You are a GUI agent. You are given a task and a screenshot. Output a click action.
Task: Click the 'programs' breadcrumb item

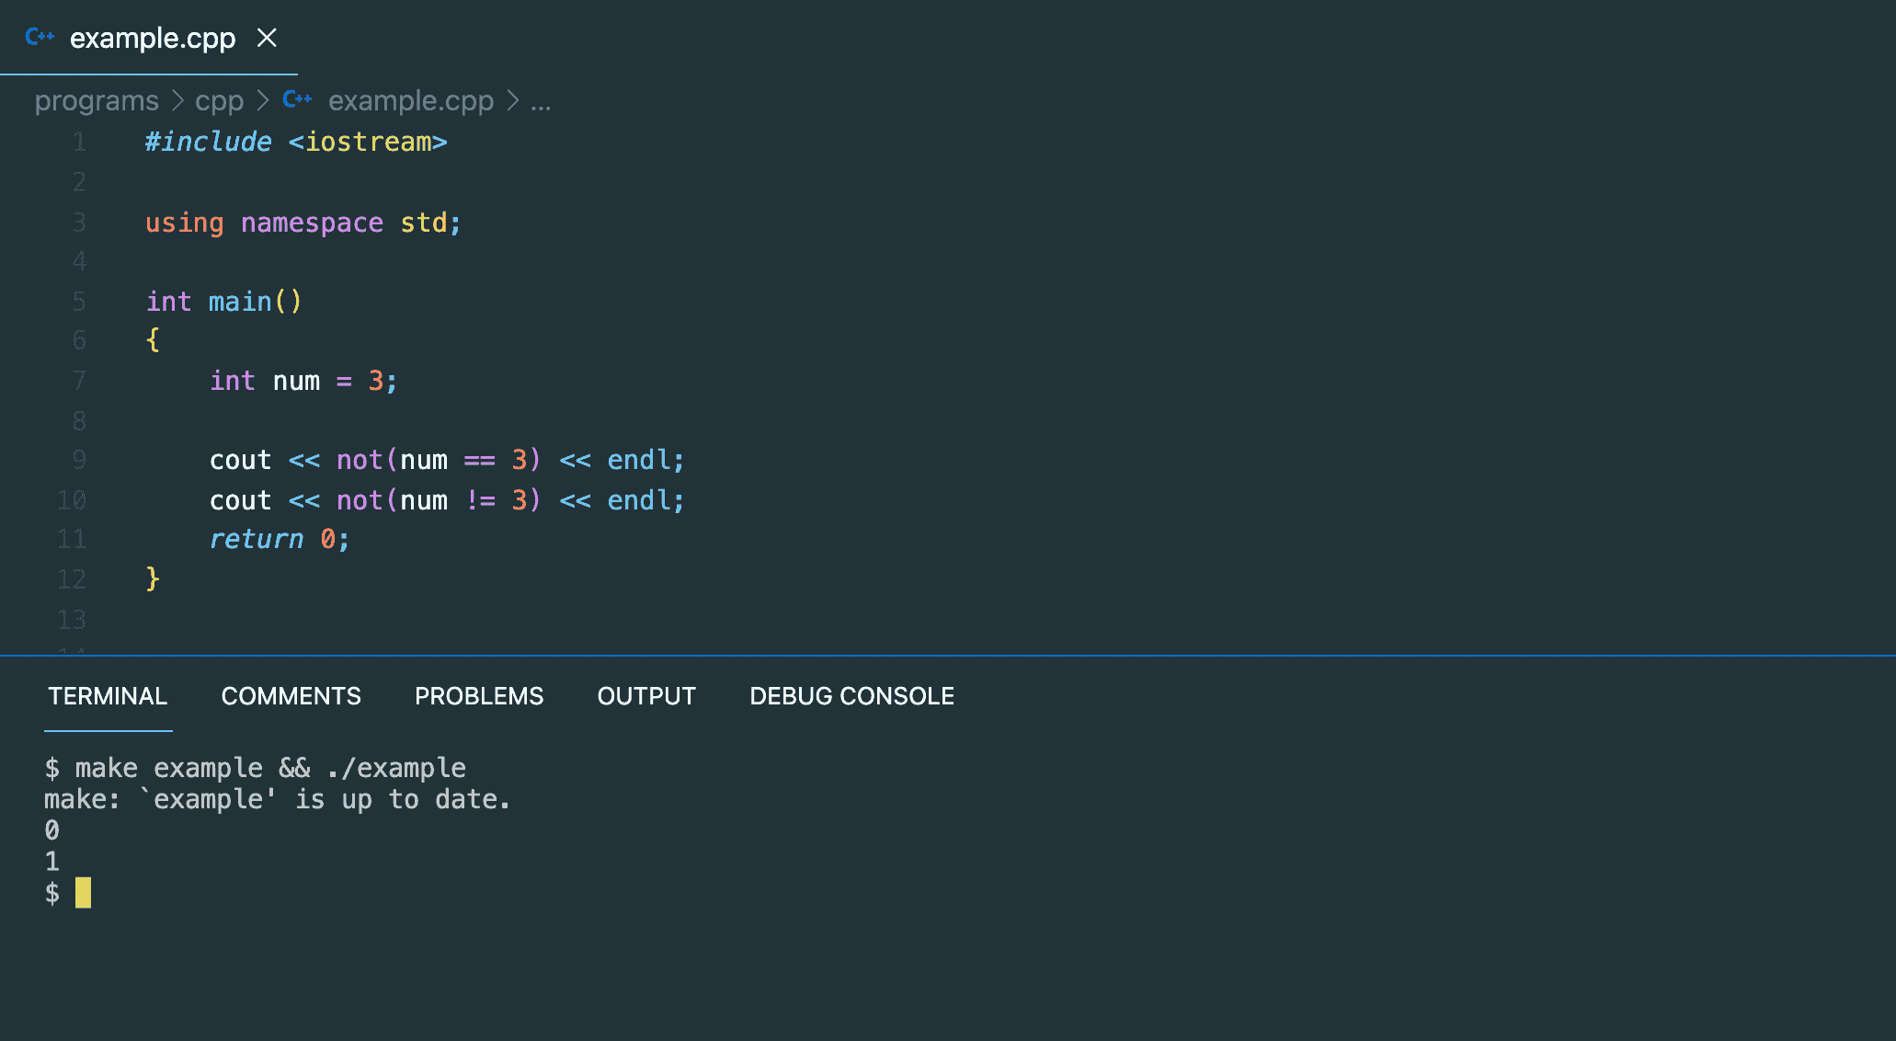point(96,100)
